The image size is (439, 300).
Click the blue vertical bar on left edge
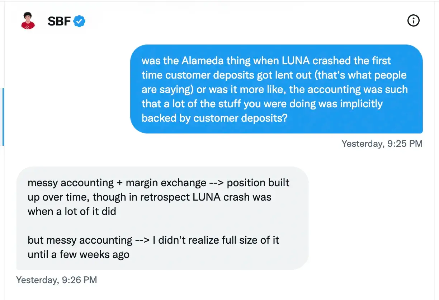3,117
